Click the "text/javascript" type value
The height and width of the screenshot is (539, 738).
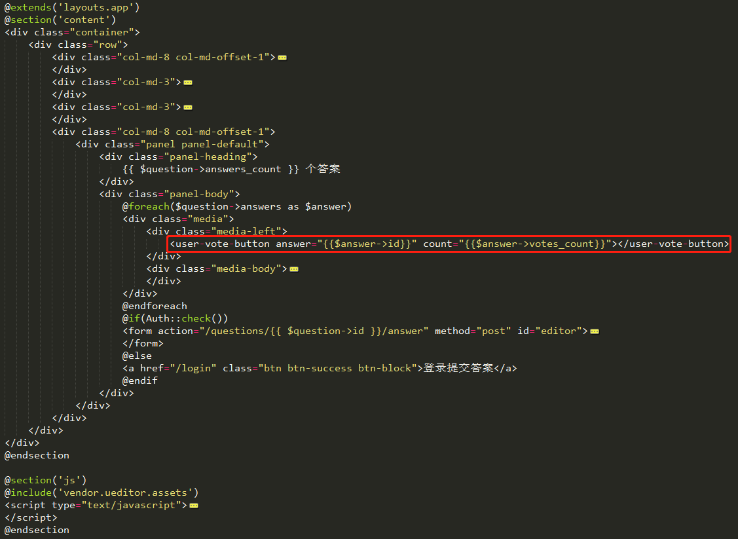tap(132, 505)
